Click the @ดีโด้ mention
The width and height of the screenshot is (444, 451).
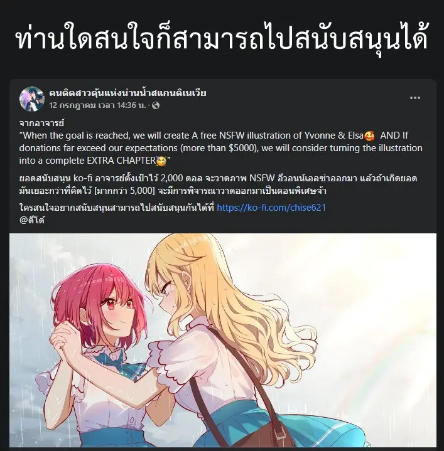click(32, 220)
